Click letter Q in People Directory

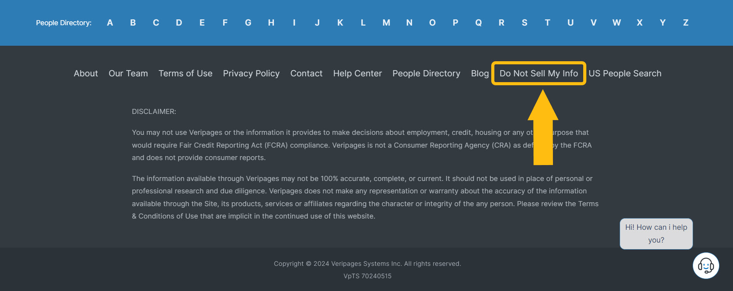pos(478,23)
